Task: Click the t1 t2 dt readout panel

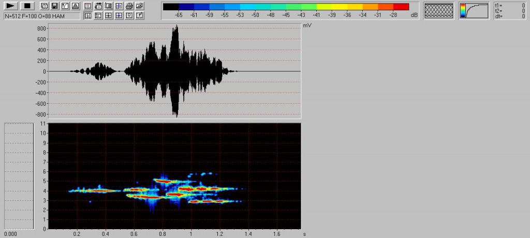Action: tap(510, 10)
